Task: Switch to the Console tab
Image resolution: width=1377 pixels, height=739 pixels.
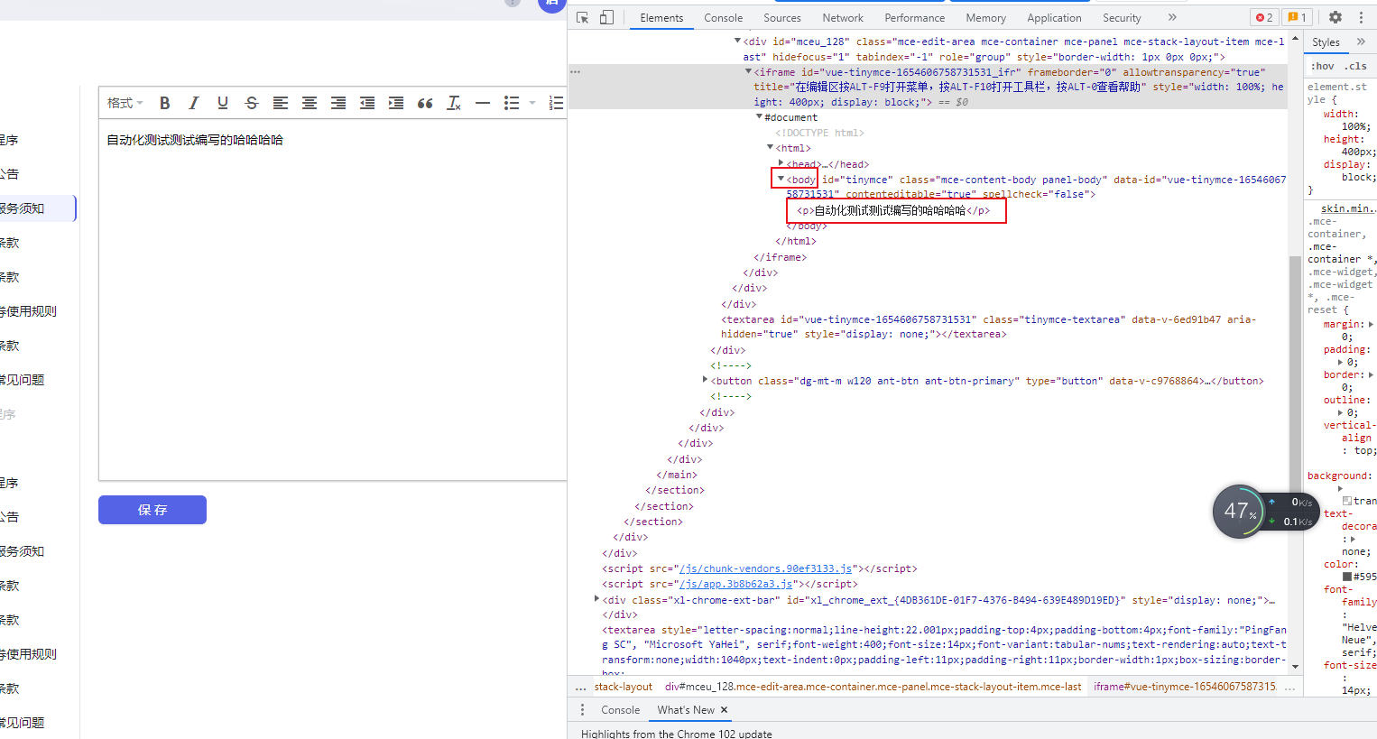Action: click(x=724, y=17)
